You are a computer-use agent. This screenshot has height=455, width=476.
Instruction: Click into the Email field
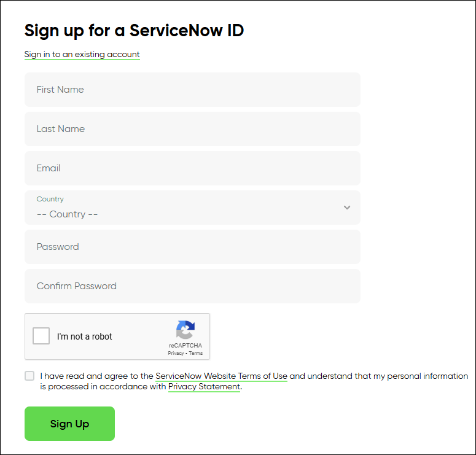pyautogui.click(x=192, y=168)
